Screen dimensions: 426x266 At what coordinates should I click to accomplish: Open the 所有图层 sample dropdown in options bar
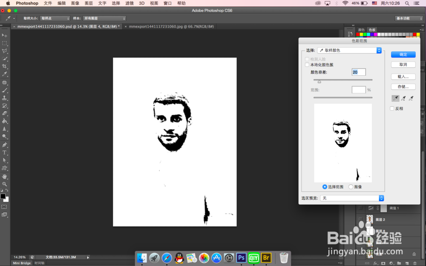point(104,18)
